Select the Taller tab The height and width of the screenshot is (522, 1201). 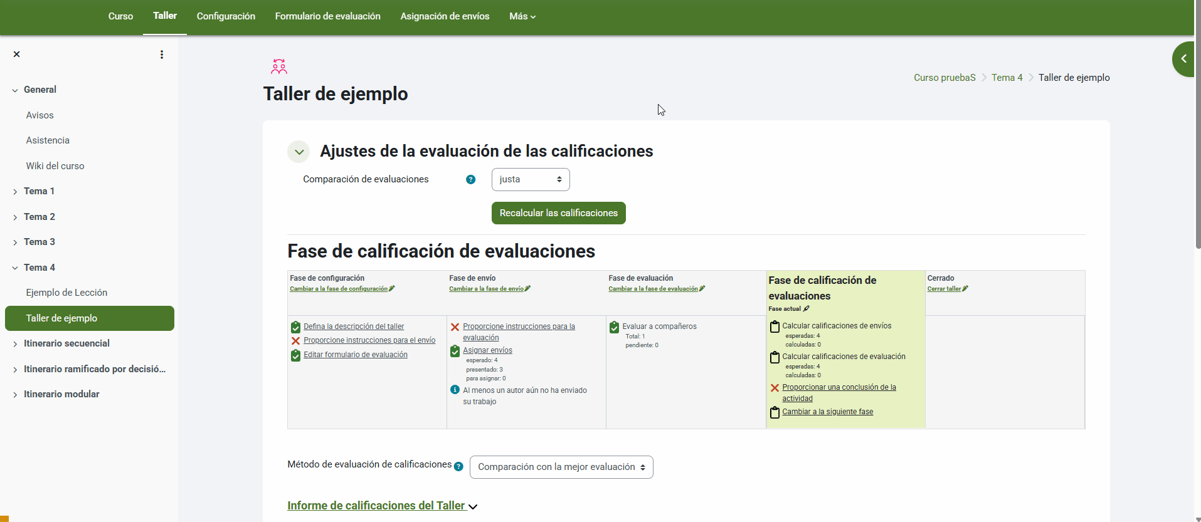point(165,16)
